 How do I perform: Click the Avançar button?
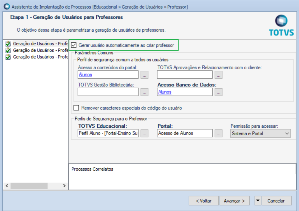point(234,201)
